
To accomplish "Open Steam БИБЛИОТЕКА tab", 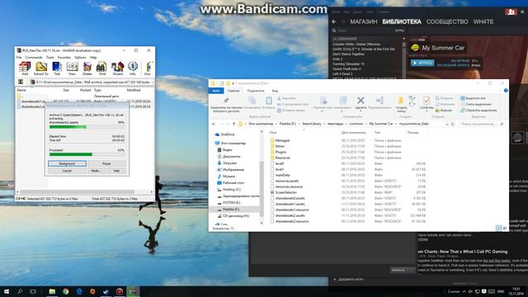I will 402,21.
